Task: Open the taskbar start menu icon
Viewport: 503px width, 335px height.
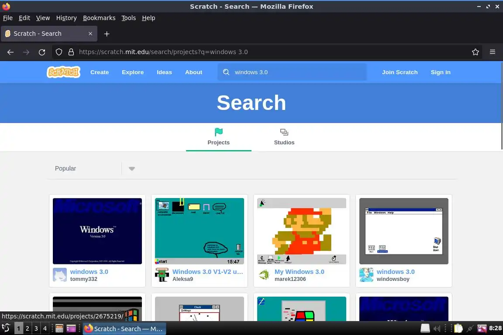Action: click(x=6, y=328)
